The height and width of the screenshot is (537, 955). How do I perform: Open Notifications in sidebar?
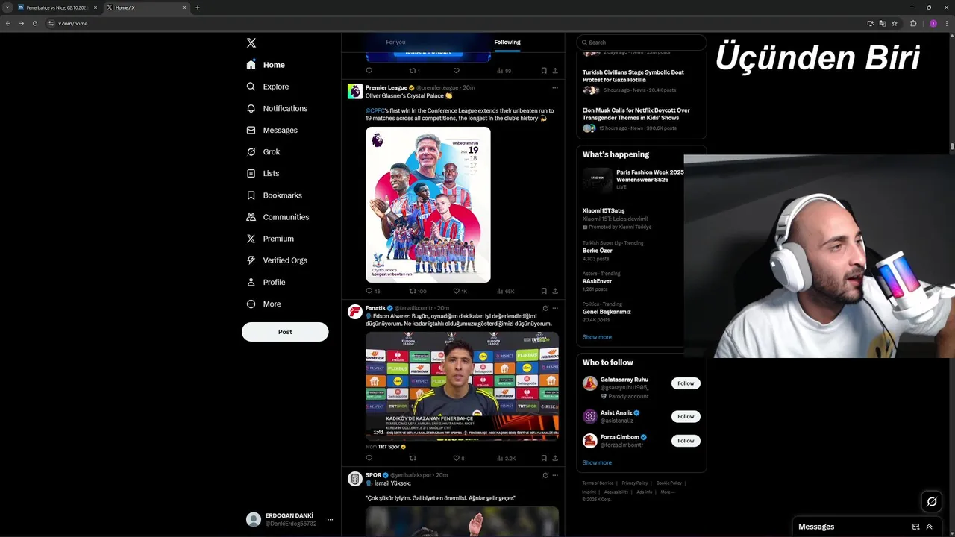277,108
